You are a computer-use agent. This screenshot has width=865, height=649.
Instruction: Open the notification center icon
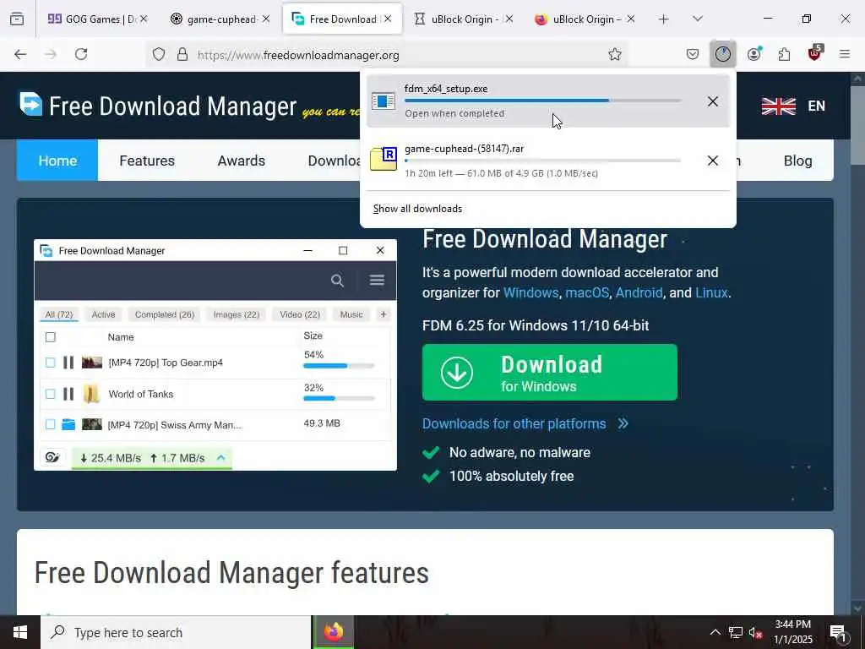(839, 633)
